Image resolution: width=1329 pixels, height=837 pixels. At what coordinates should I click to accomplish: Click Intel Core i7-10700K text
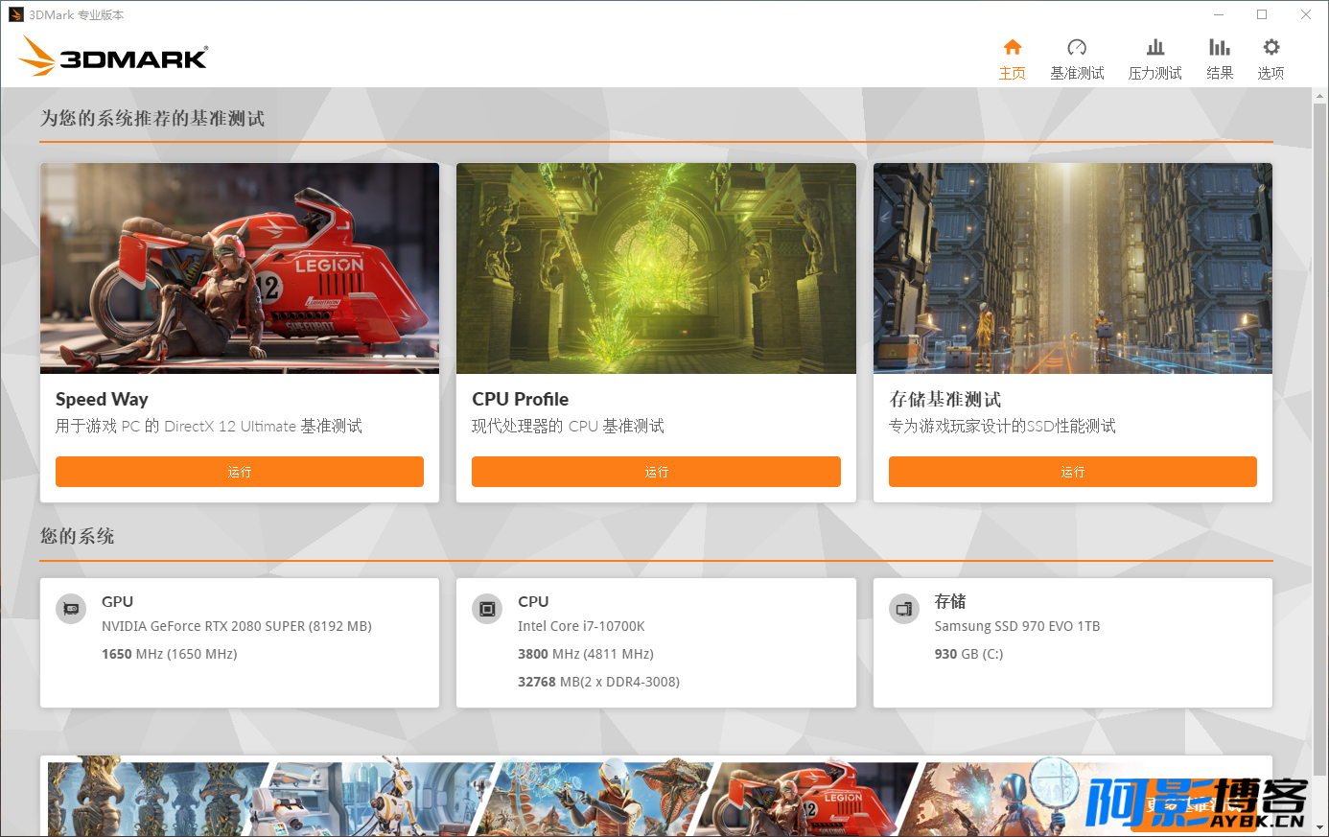point(581,626)
